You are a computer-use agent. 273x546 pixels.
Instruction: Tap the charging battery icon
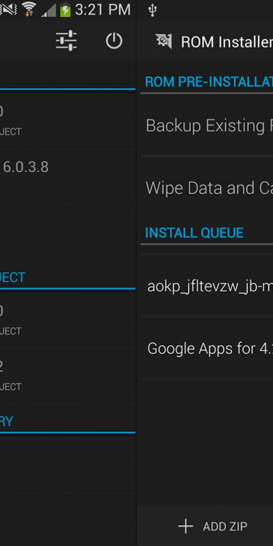[65, 10]
